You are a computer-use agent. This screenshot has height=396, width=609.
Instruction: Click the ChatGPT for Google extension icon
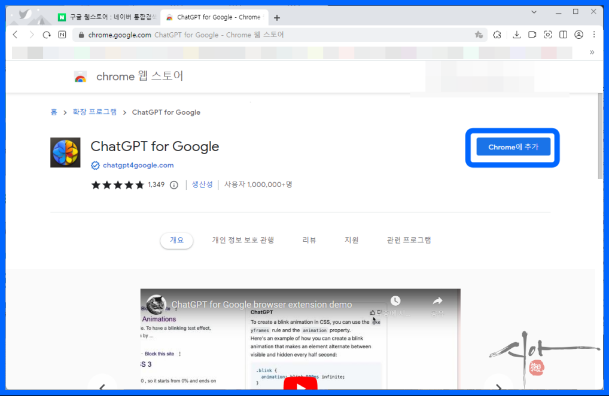coord(65,152)
